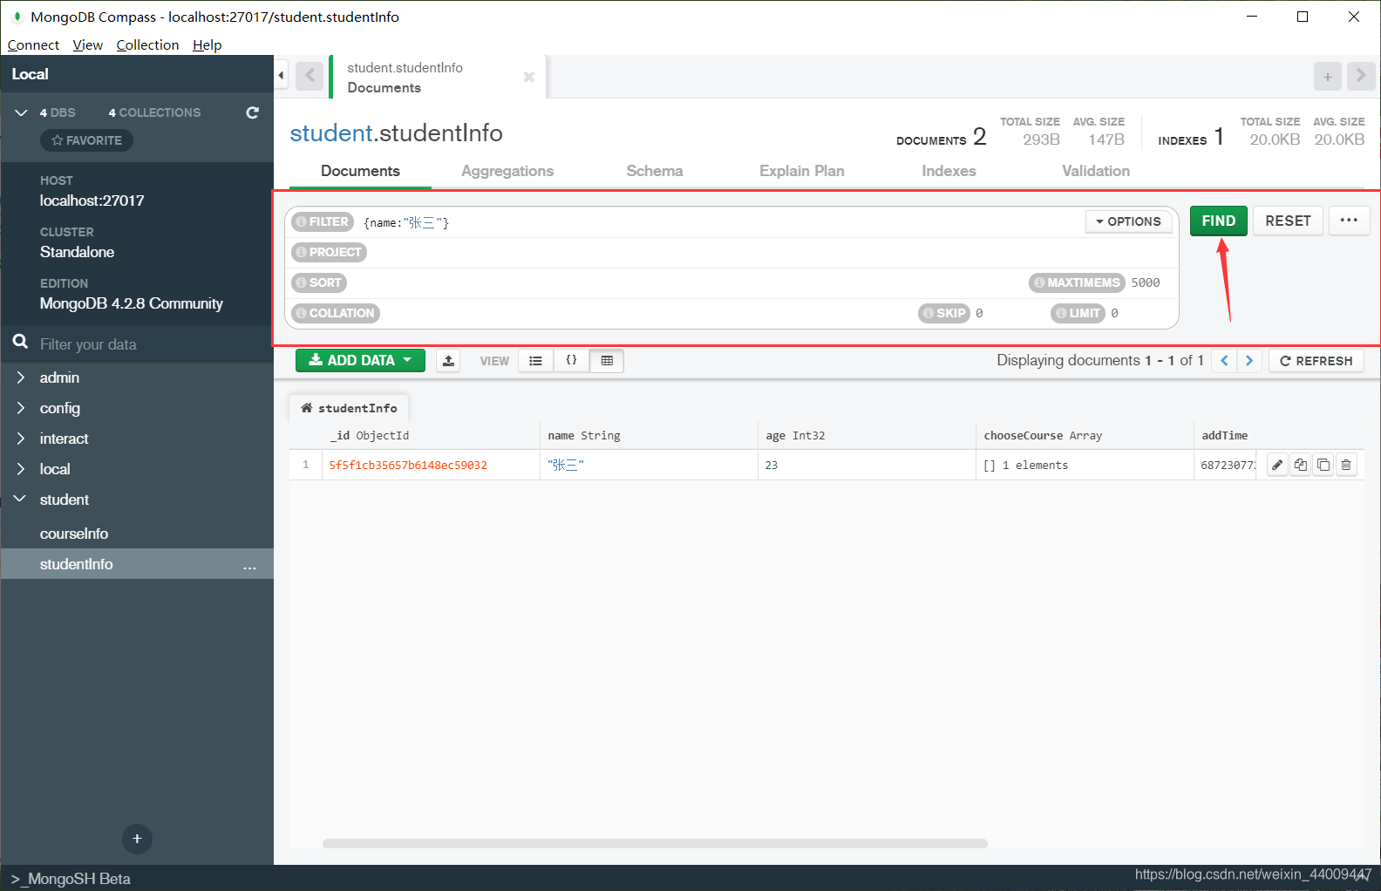Open the query history ellipsis menu
The width and height of the screenshot is (1381, 891).
point(1349,221)
